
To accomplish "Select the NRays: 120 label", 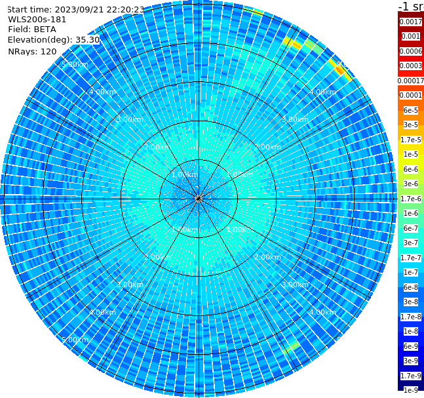I will 32,51.
